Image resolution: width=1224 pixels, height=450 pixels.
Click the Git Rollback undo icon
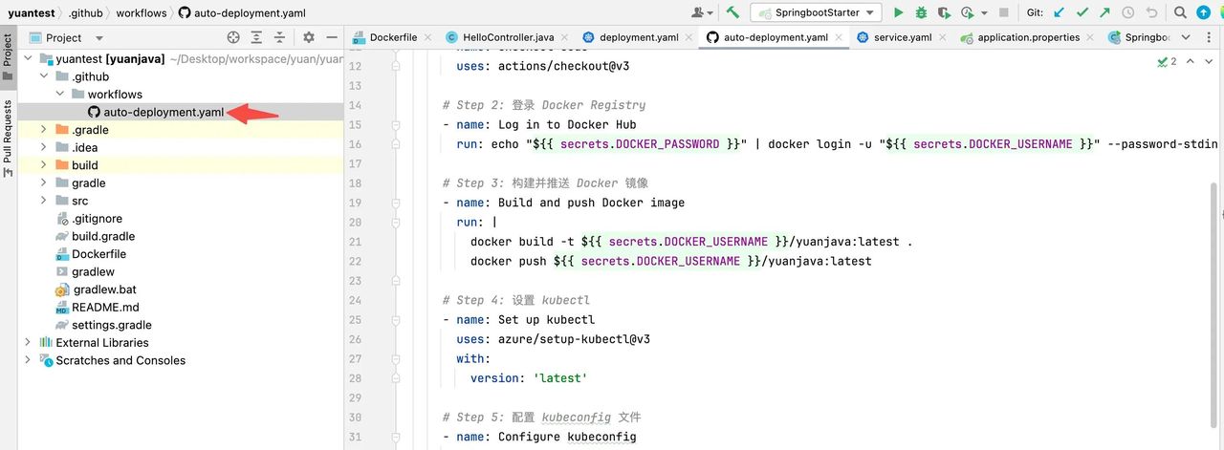(1151, 12)
